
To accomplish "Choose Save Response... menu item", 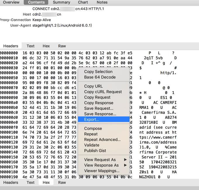I will click(x=104, y=114).
